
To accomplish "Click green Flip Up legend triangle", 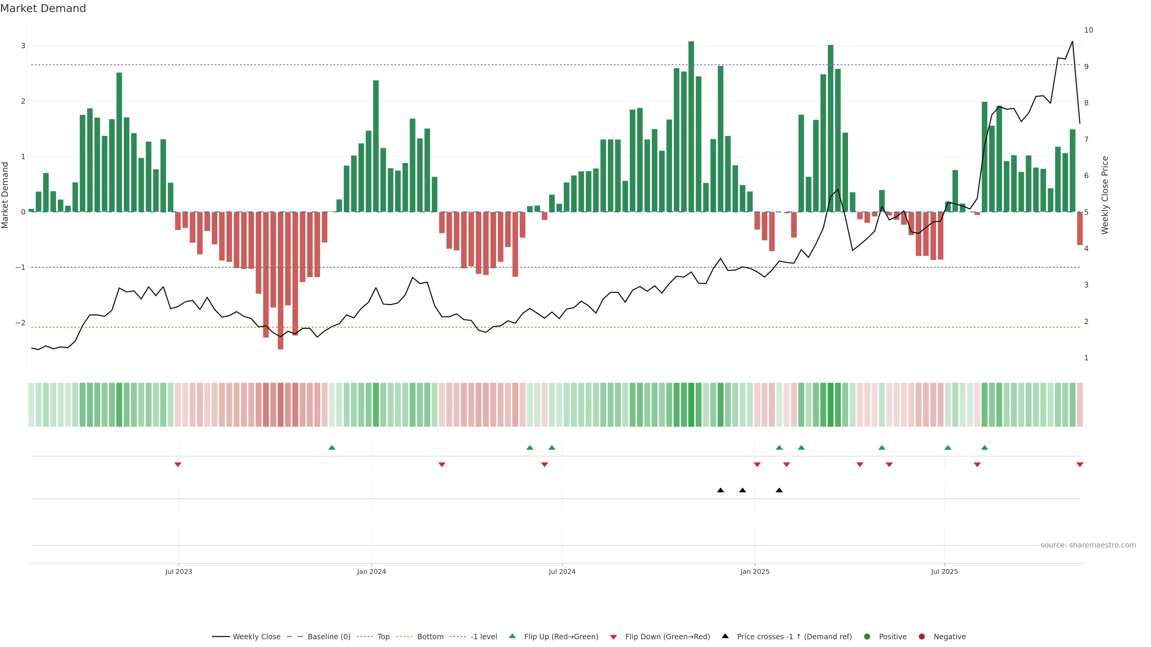I will pos(513,636).
